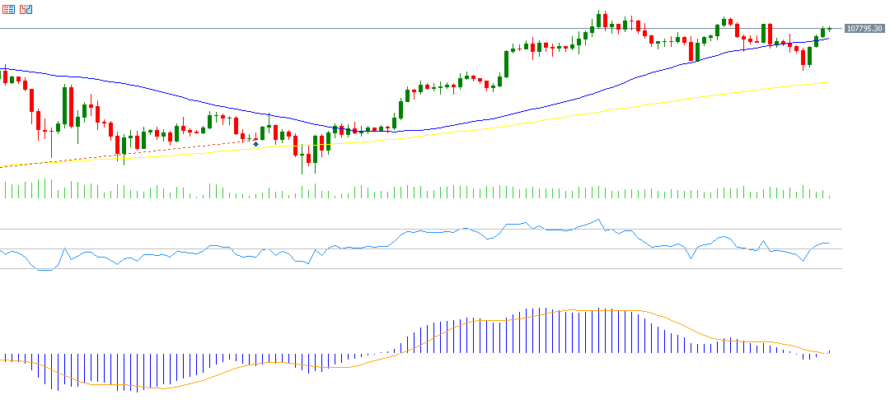Click the first volume bar on the left
Viewport: 890px width, 418px height.
point(6,191)
